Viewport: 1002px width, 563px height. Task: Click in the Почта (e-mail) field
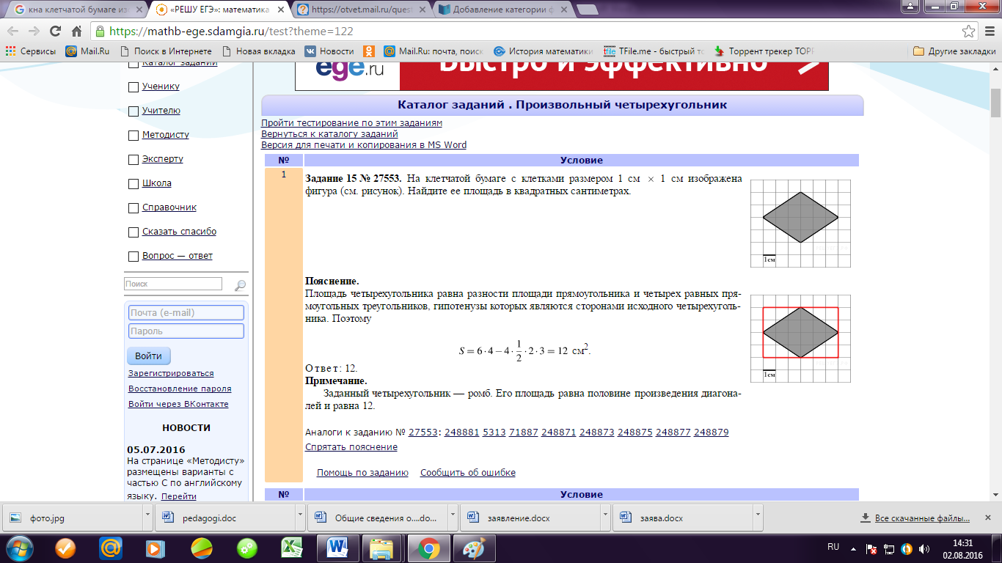coord(186,313)
